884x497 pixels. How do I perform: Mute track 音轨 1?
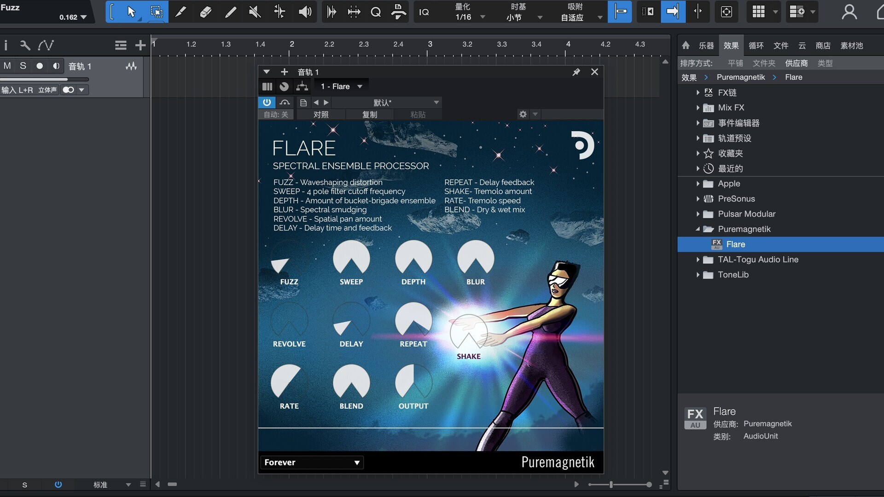pos(7,66)
